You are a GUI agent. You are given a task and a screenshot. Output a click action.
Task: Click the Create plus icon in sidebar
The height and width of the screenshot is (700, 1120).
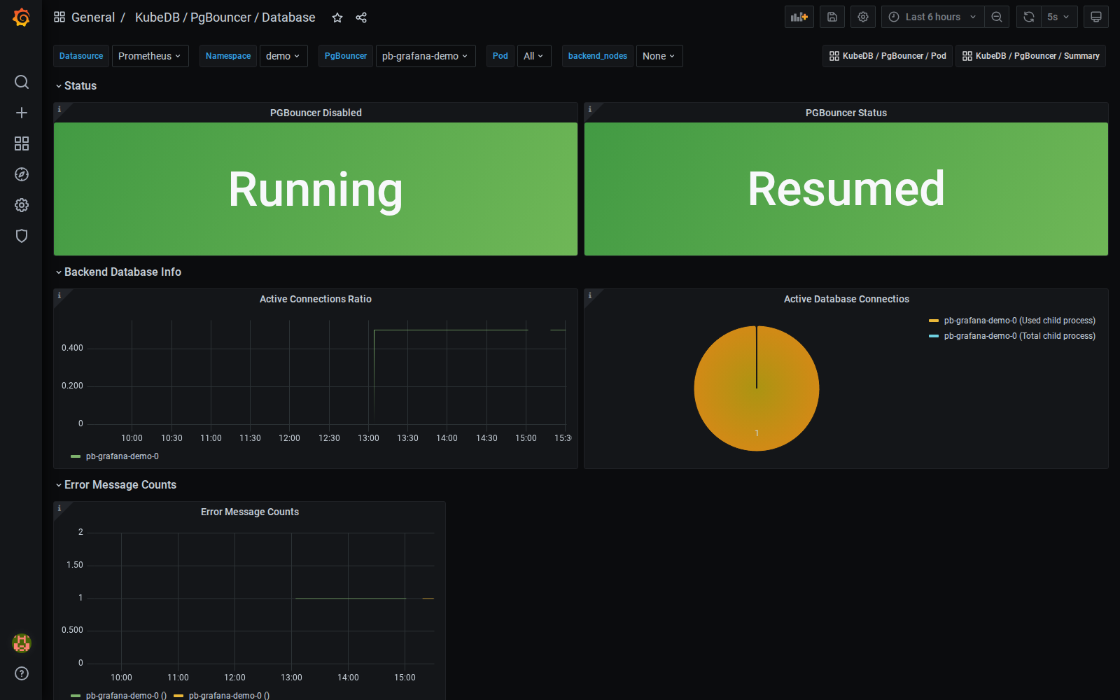point(22,113)
